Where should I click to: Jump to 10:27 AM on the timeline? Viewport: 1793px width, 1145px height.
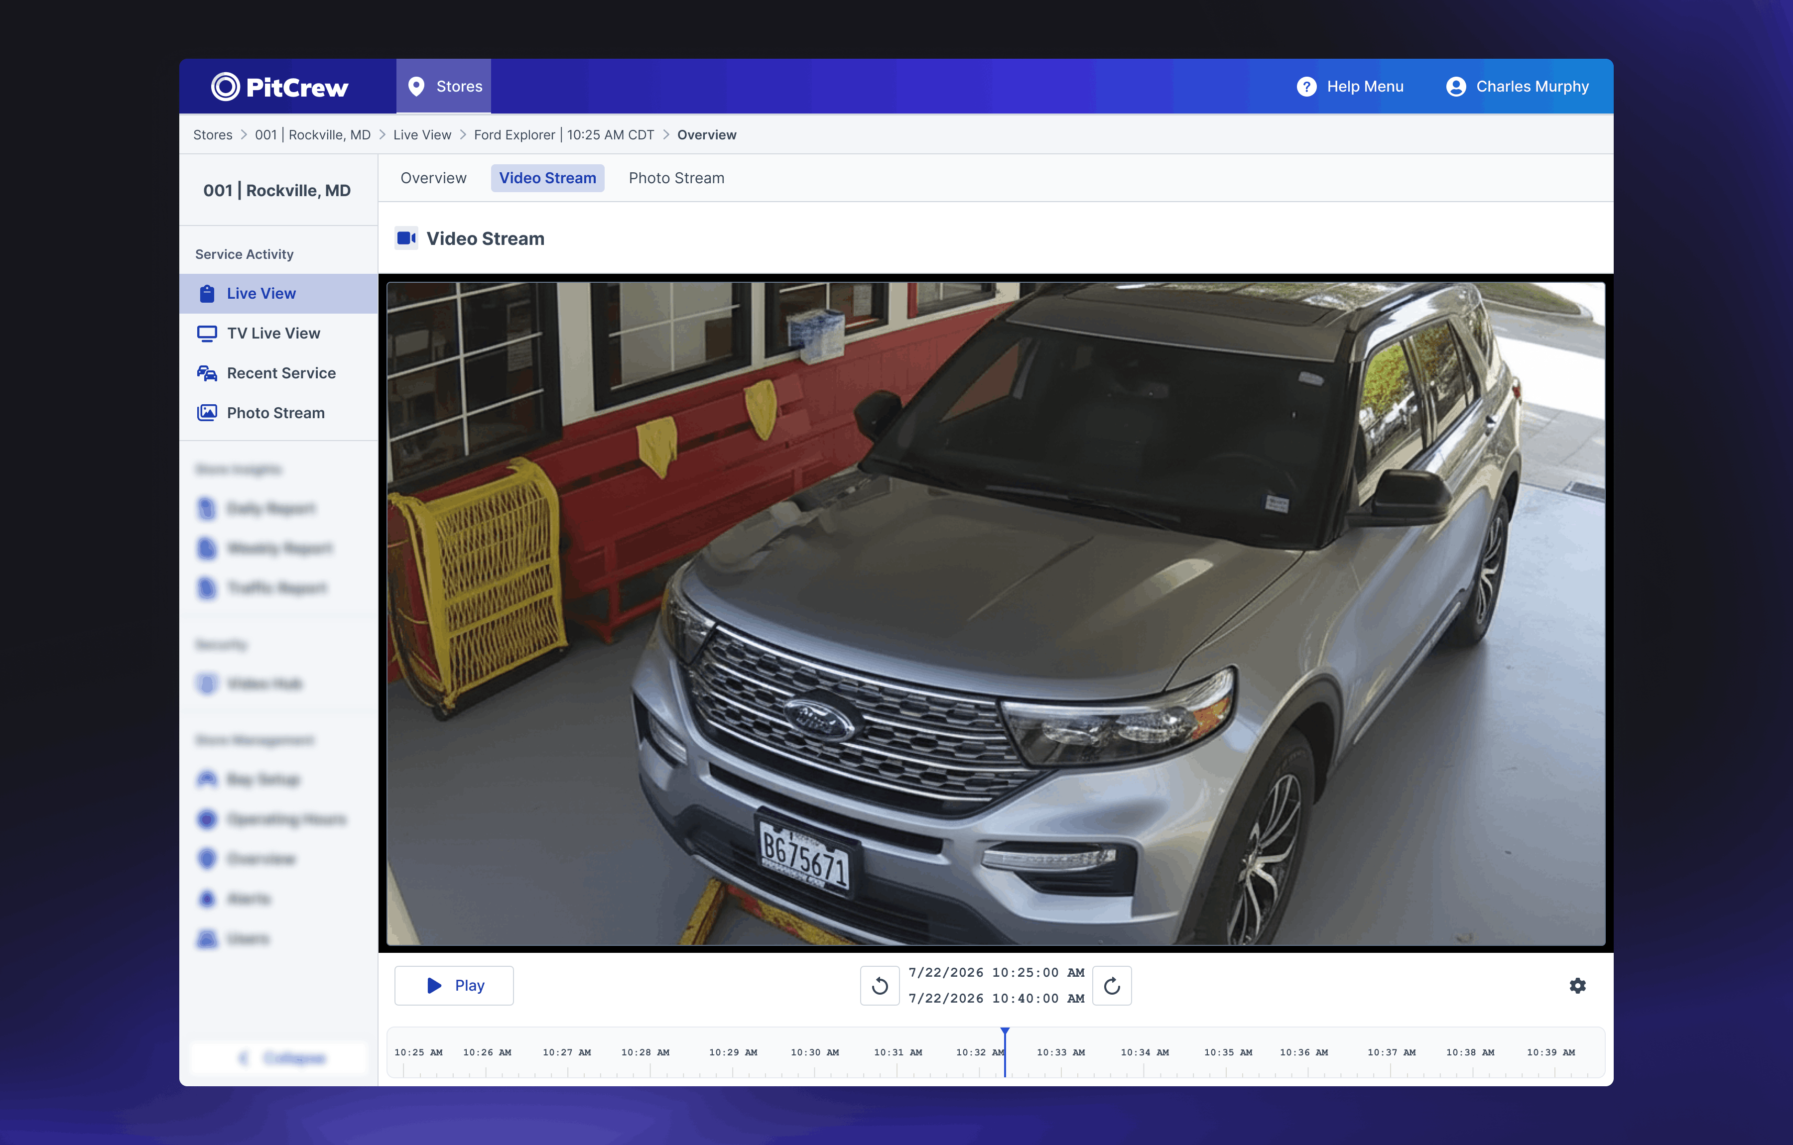point(567,1053)
